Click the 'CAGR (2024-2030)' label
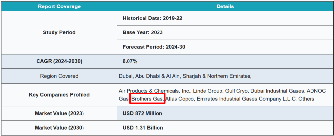The image size is (334, 136). (x=59, y=61)
